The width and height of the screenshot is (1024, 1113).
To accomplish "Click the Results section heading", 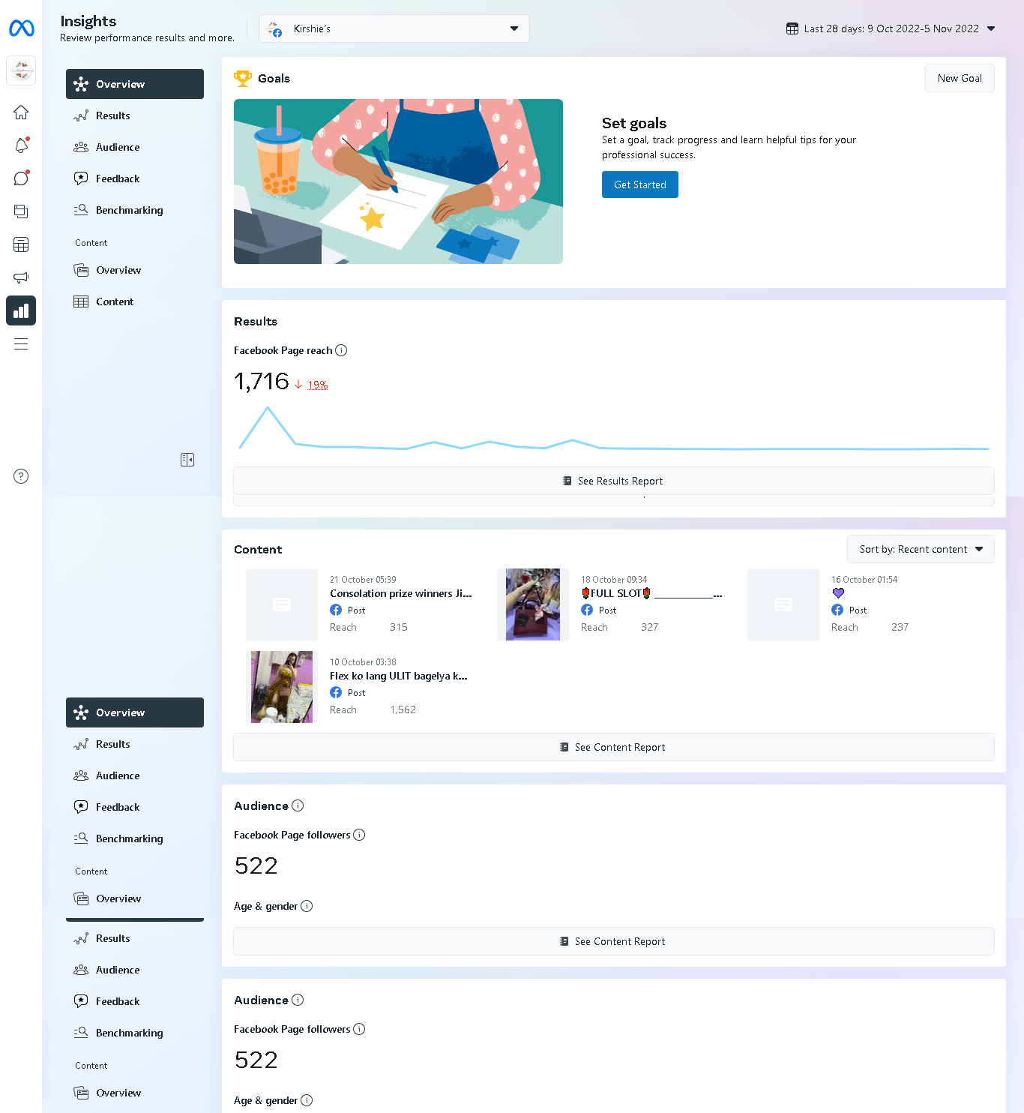I will [256, 321].
